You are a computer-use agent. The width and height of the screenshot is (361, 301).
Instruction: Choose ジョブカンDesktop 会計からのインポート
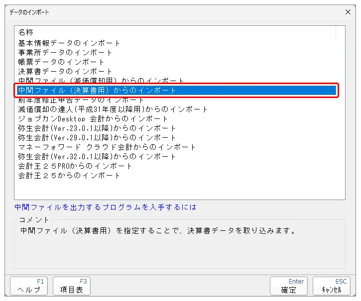click(93, 119)
